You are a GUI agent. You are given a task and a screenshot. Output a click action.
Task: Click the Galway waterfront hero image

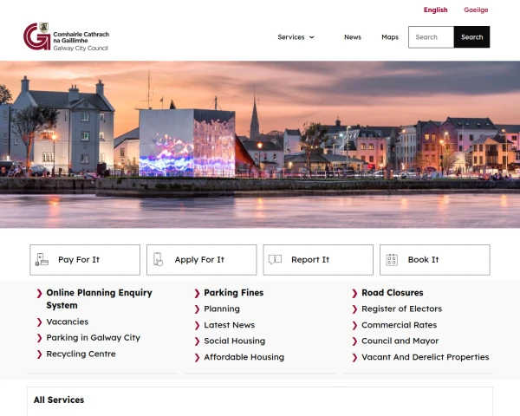tap(260, 143)
